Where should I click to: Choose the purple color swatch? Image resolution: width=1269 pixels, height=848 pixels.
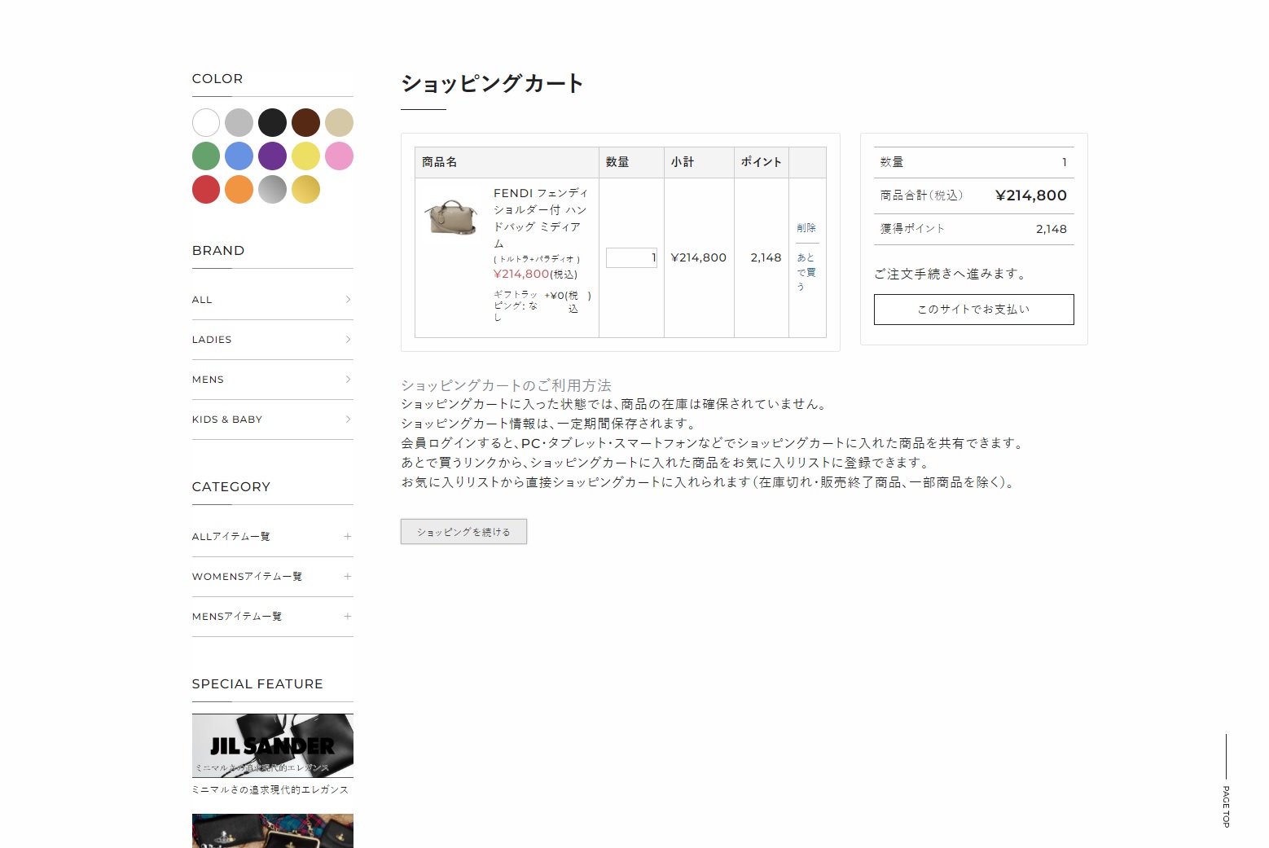point(272,156)
